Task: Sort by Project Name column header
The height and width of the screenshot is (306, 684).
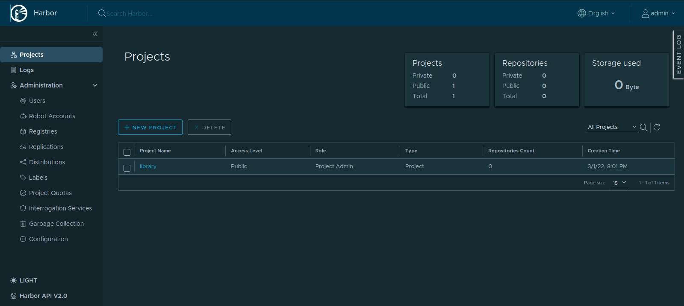Action: [x=155, y=151]
